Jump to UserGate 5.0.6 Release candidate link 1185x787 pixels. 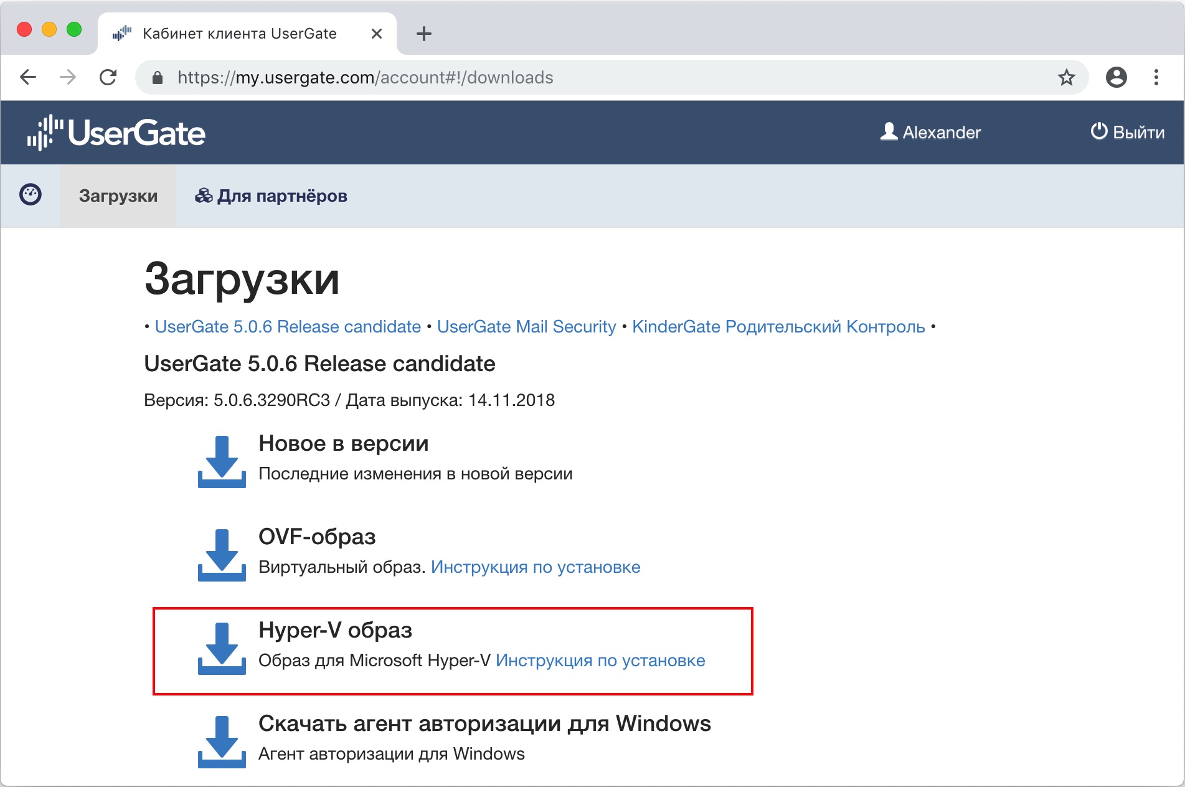coord(288,326)
